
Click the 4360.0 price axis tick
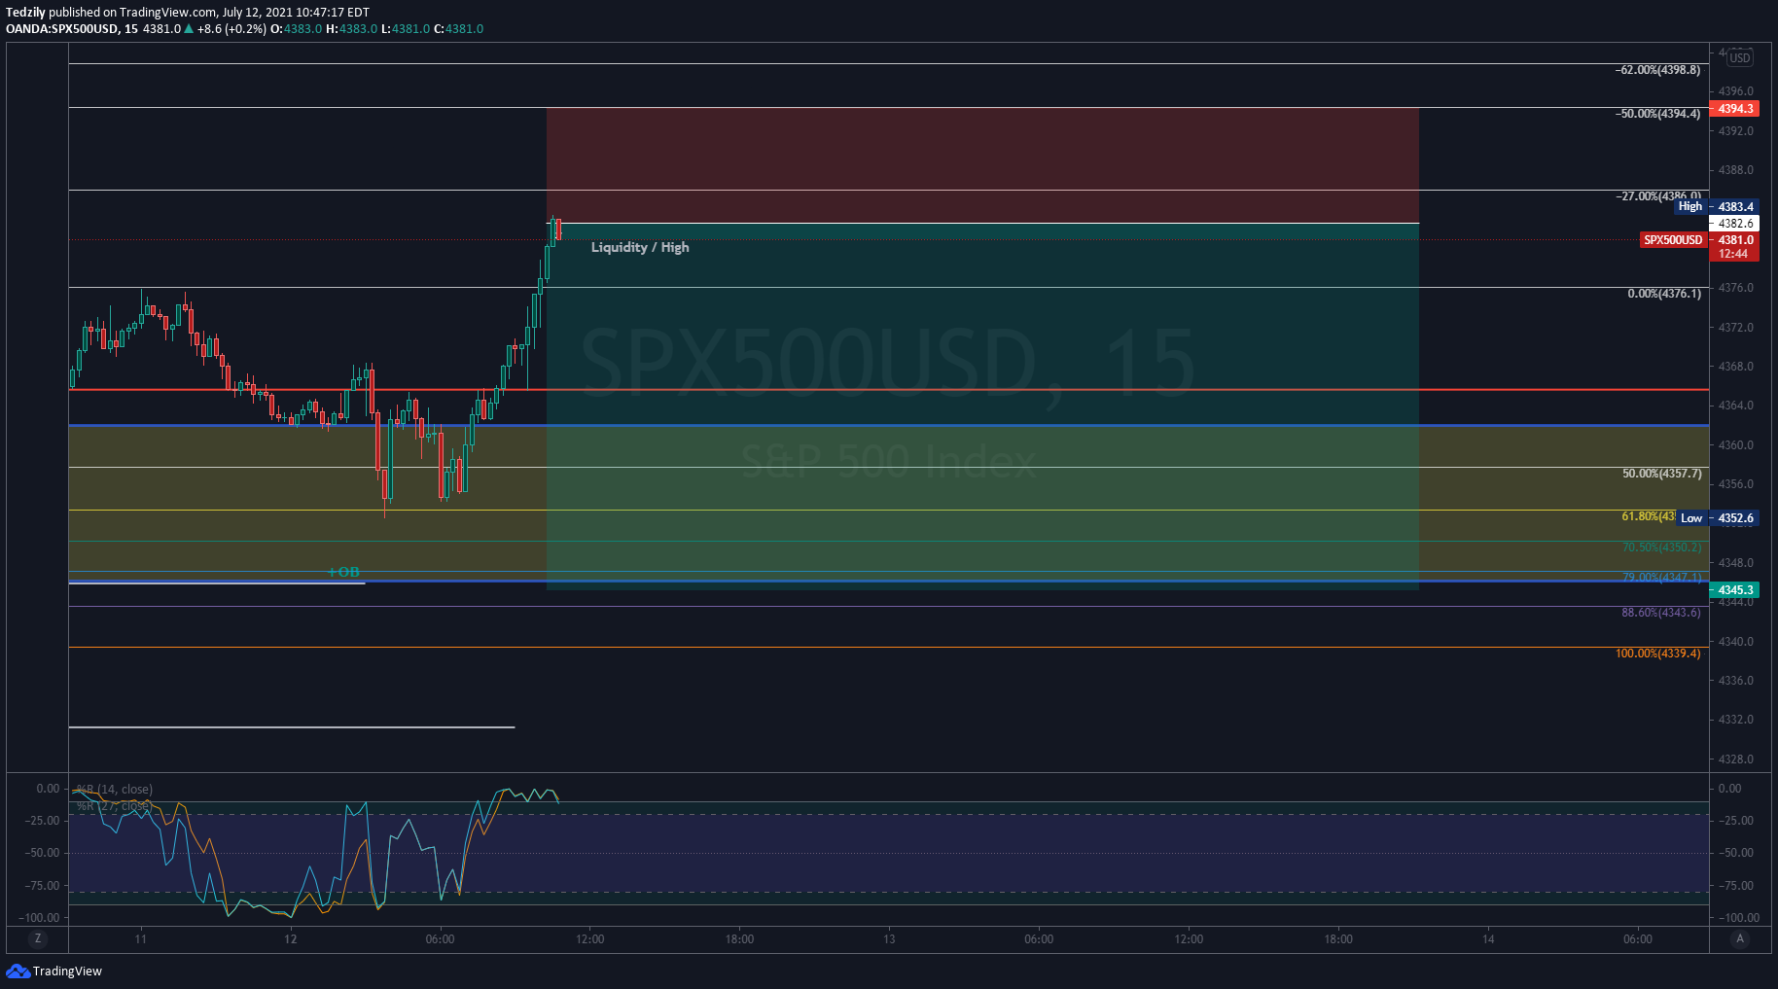[1736, 444]
